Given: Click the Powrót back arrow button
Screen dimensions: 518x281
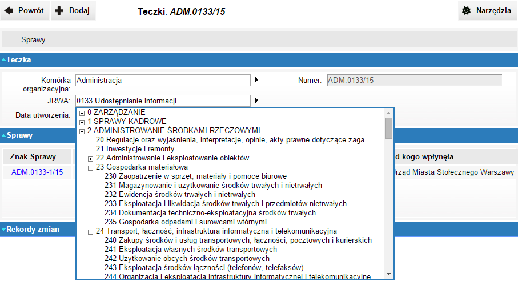Looking at the screenshot, I should 25,11.
